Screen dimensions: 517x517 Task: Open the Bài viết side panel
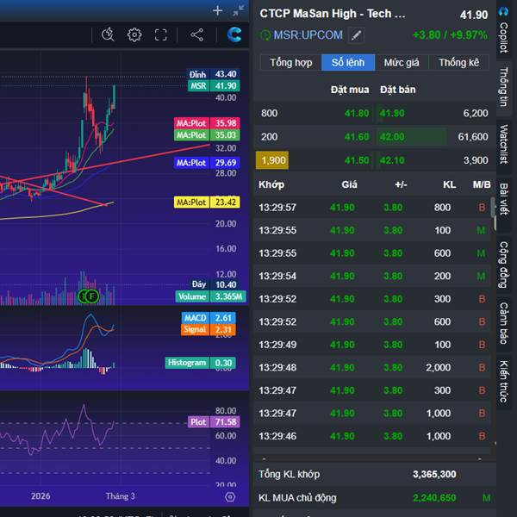click(x=503, y=199)
